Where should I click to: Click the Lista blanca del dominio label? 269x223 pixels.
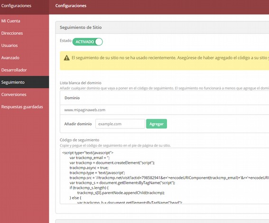click(x=81, y=83)
